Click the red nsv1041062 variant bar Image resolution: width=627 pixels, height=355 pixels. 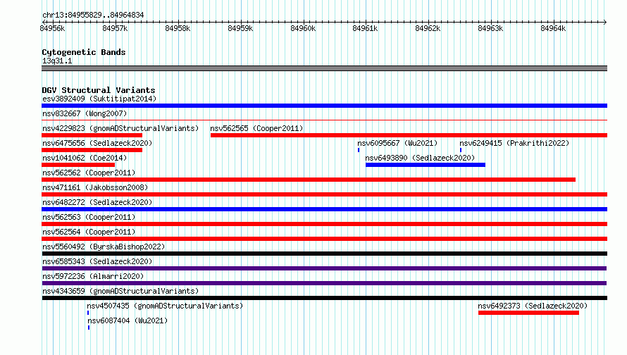coord(78,165)
